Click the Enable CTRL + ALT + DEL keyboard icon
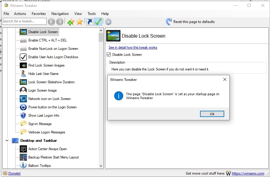The width and height of the screenshot is (270, 177). pyautogui.click(x=23, y=40)
